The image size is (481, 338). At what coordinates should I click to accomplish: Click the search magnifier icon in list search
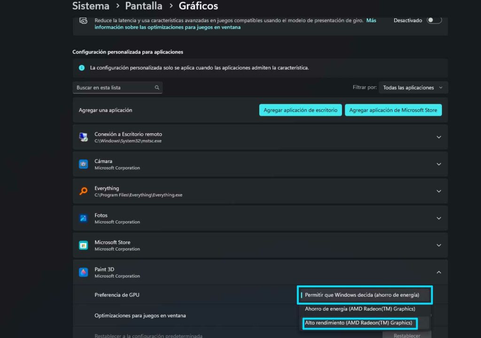pyautogui.click(x=157, y=87)
